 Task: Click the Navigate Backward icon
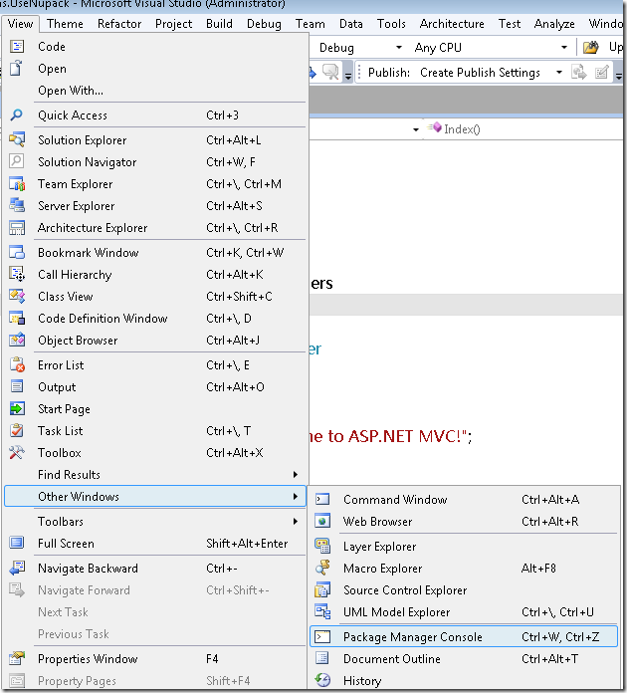click(x=17, y=568)
